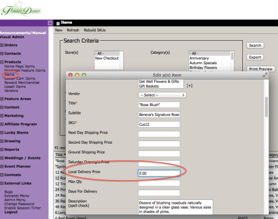Click New in the Items toolbar
Viewport: 278px width, 219px height.
click(x=59, y=30)
